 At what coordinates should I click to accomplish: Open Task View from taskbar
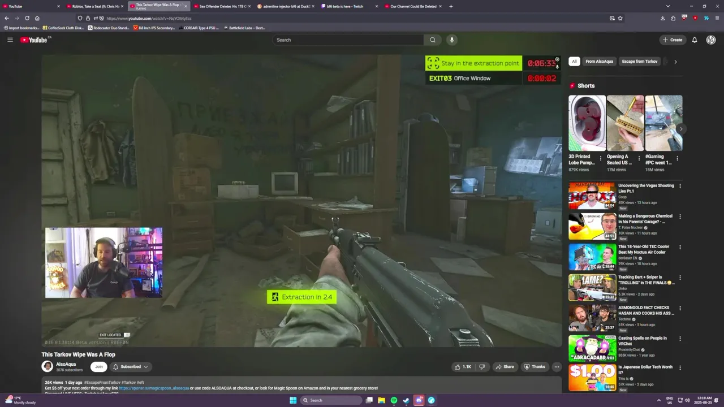click(x=369, y=400)
